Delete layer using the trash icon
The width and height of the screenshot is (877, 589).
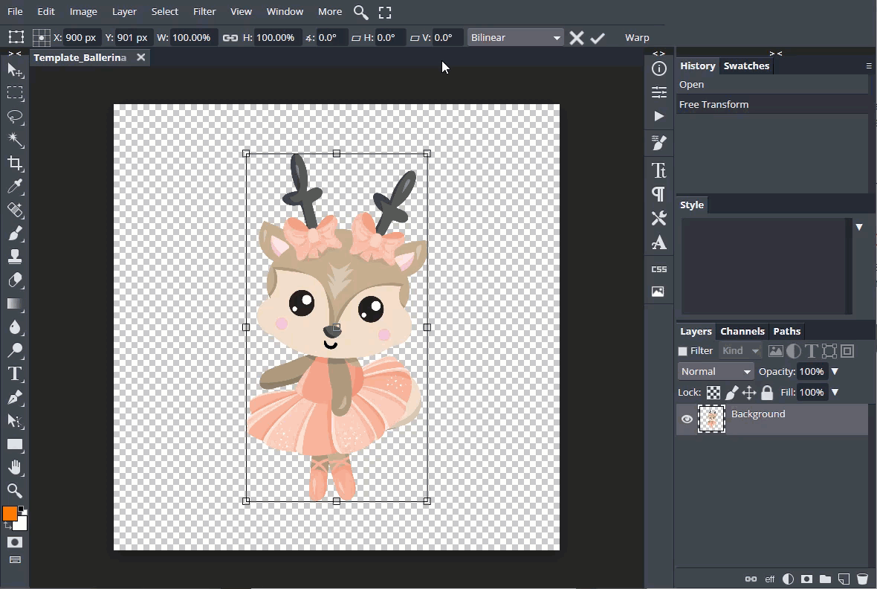pyautogui.click(x=862, y=579)
